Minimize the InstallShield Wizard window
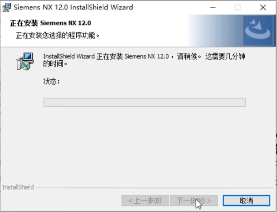277x212 pixels. pyautogui.click(x=213, y=7)
